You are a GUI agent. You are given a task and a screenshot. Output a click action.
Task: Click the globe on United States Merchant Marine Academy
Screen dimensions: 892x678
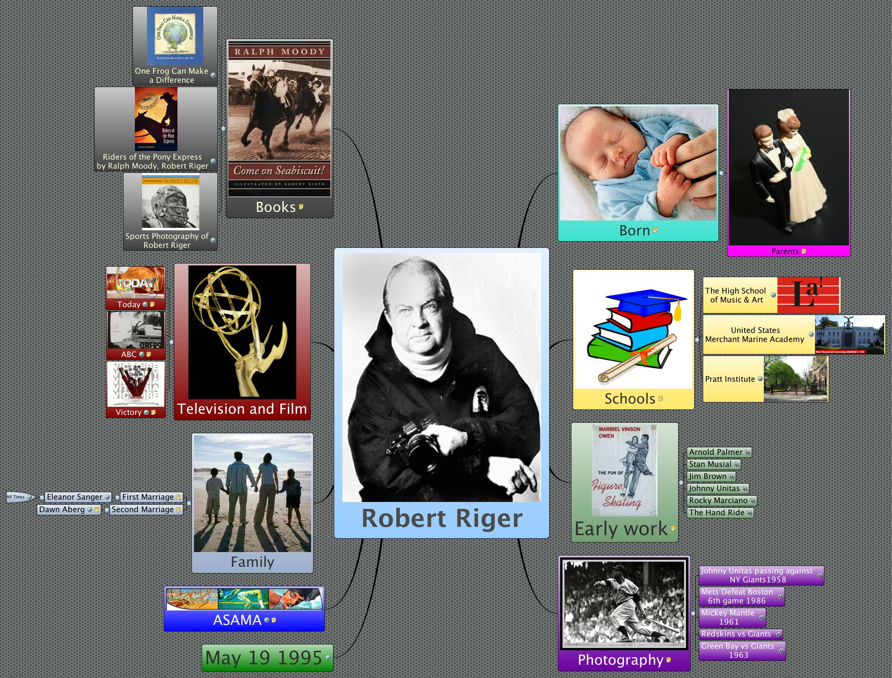click(x=811, y=335)
